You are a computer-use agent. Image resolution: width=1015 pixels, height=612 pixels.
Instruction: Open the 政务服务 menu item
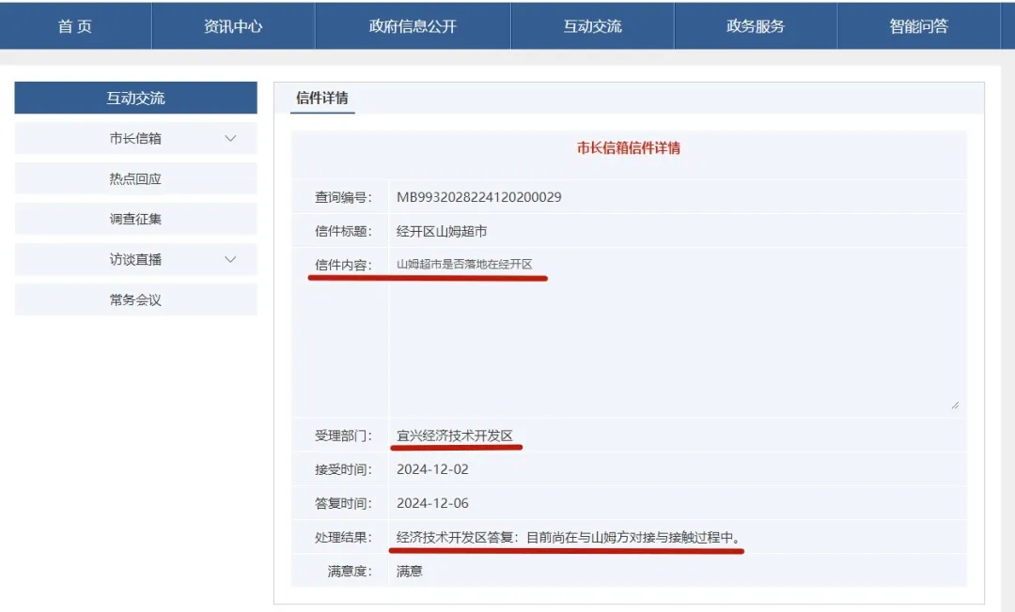[x=756, y=26]
